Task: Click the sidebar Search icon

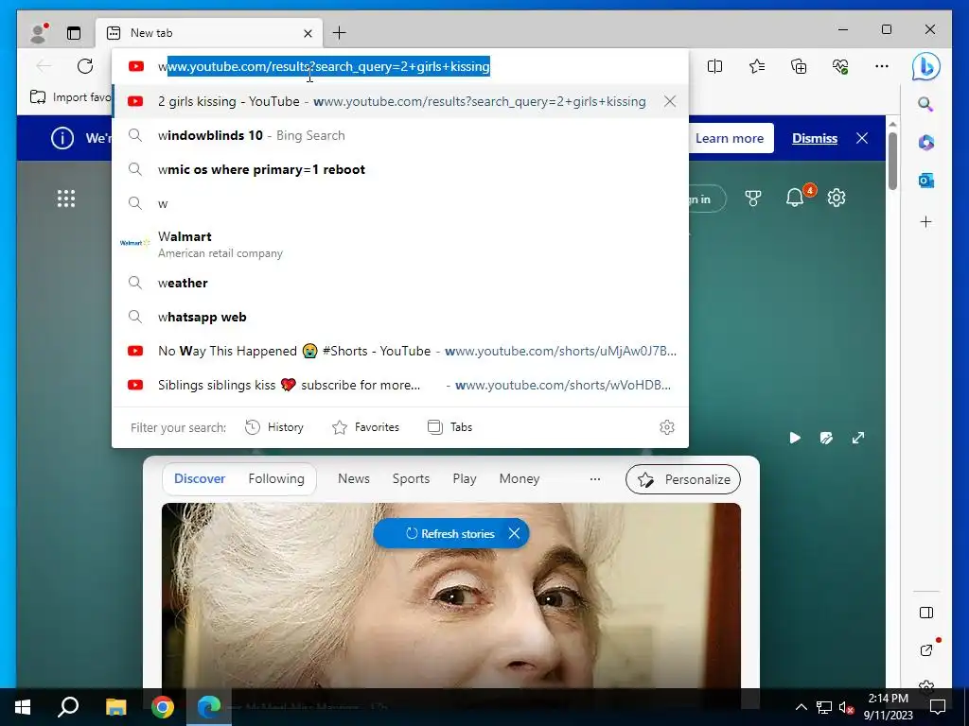Action: click(925, 104)
